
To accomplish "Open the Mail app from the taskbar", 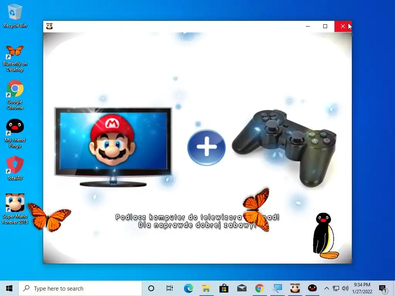I will point(241,288).
